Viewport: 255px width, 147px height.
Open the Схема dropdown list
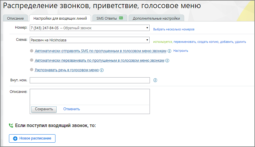(90, 40)
